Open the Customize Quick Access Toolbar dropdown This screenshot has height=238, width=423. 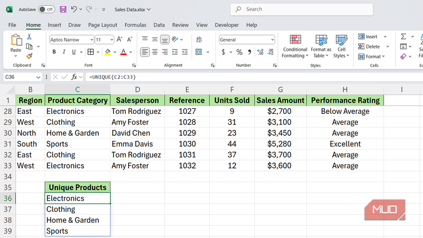(104, 10)
